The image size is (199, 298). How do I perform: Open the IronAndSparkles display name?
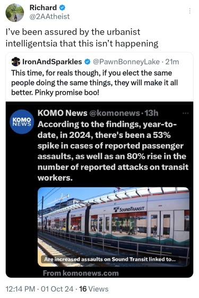52,62
